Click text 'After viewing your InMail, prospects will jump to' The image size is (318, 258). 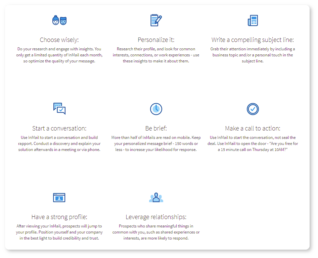(x=59, y=226)
